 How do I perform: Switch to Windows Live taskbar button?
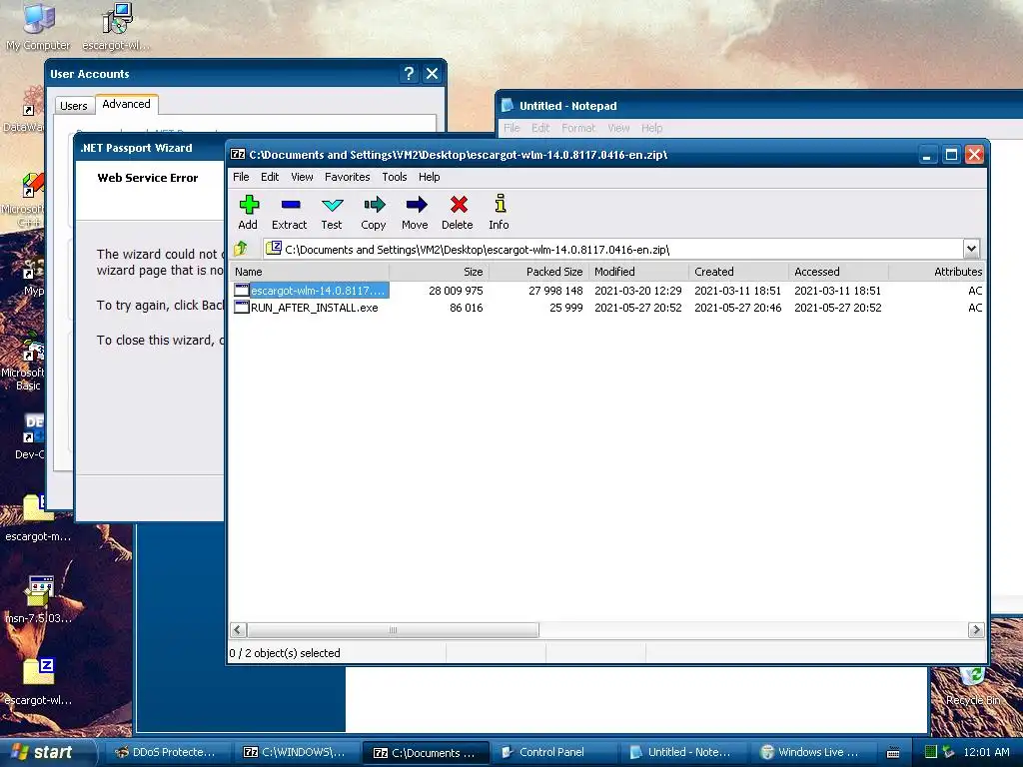tap(811, 752)
